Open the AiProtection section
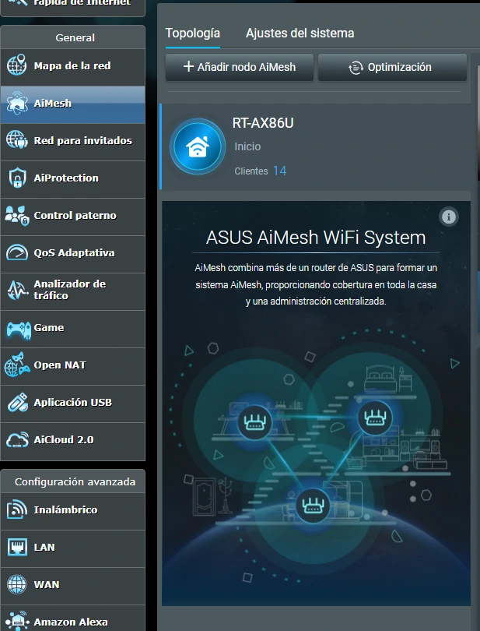Screen dimensions: 480x631 (x=73, y=179)
